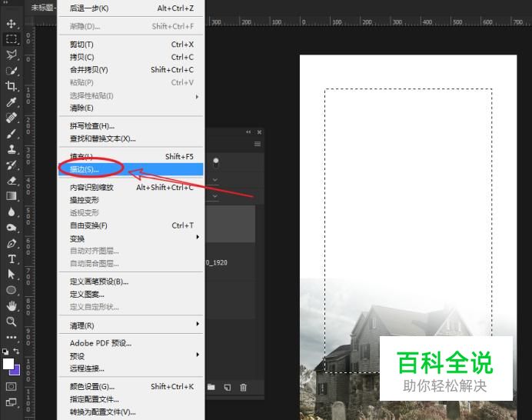The width and height of the screenshot is (532, 420).
Task: Select the Zoom tool
Action: point(12,322)
